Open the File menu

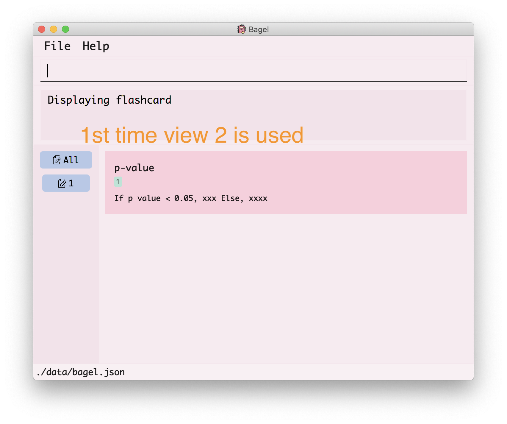pyautogui.click(x=57, y=46)
